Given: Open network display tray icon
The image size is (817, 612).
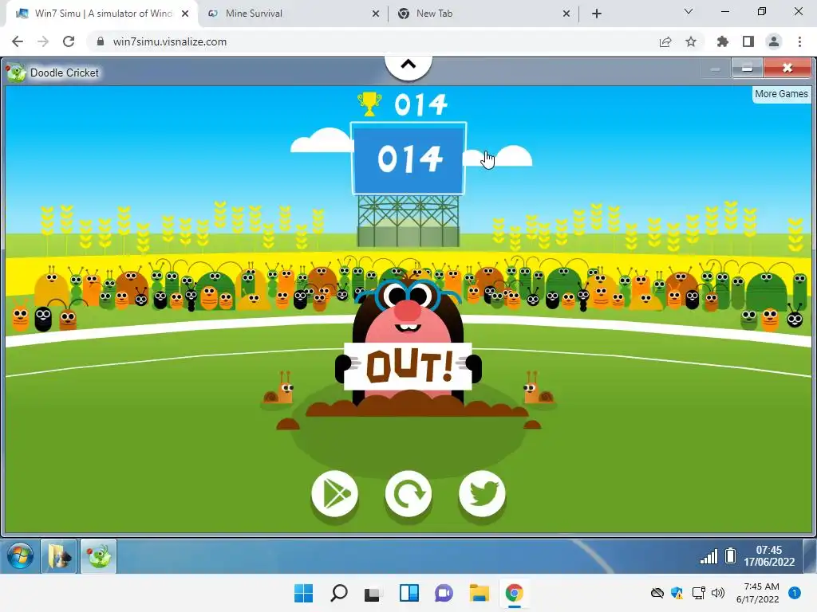Looking at the screenshot, I should point(698,593).
